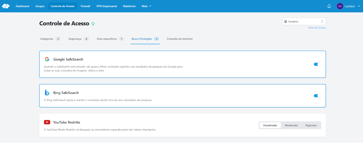Click the Lumiun cloud logo

[x=6, y=6]
